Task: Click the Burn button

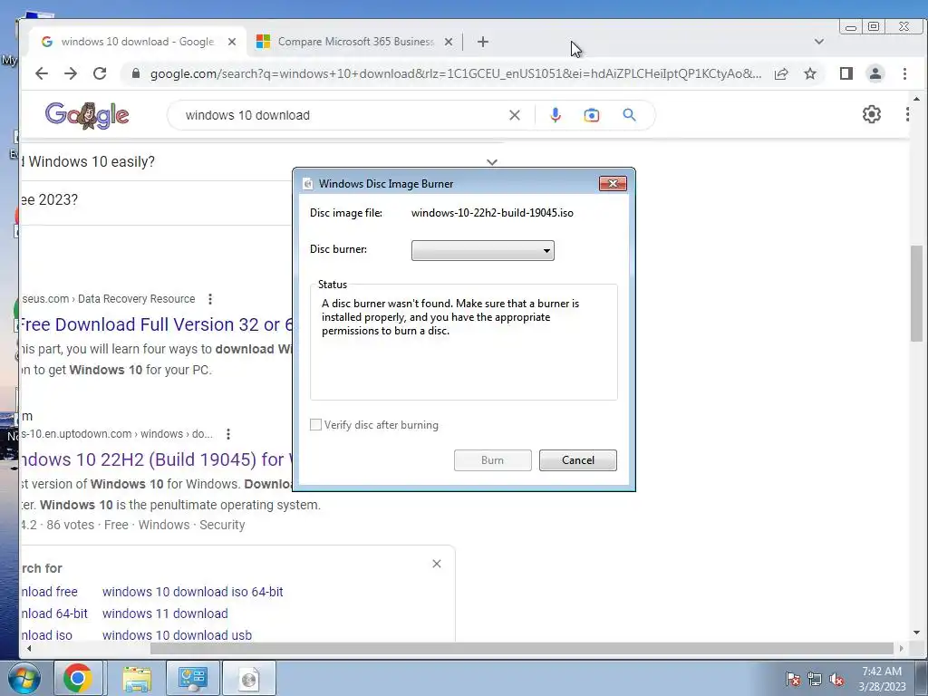Action: click(492, 460)
